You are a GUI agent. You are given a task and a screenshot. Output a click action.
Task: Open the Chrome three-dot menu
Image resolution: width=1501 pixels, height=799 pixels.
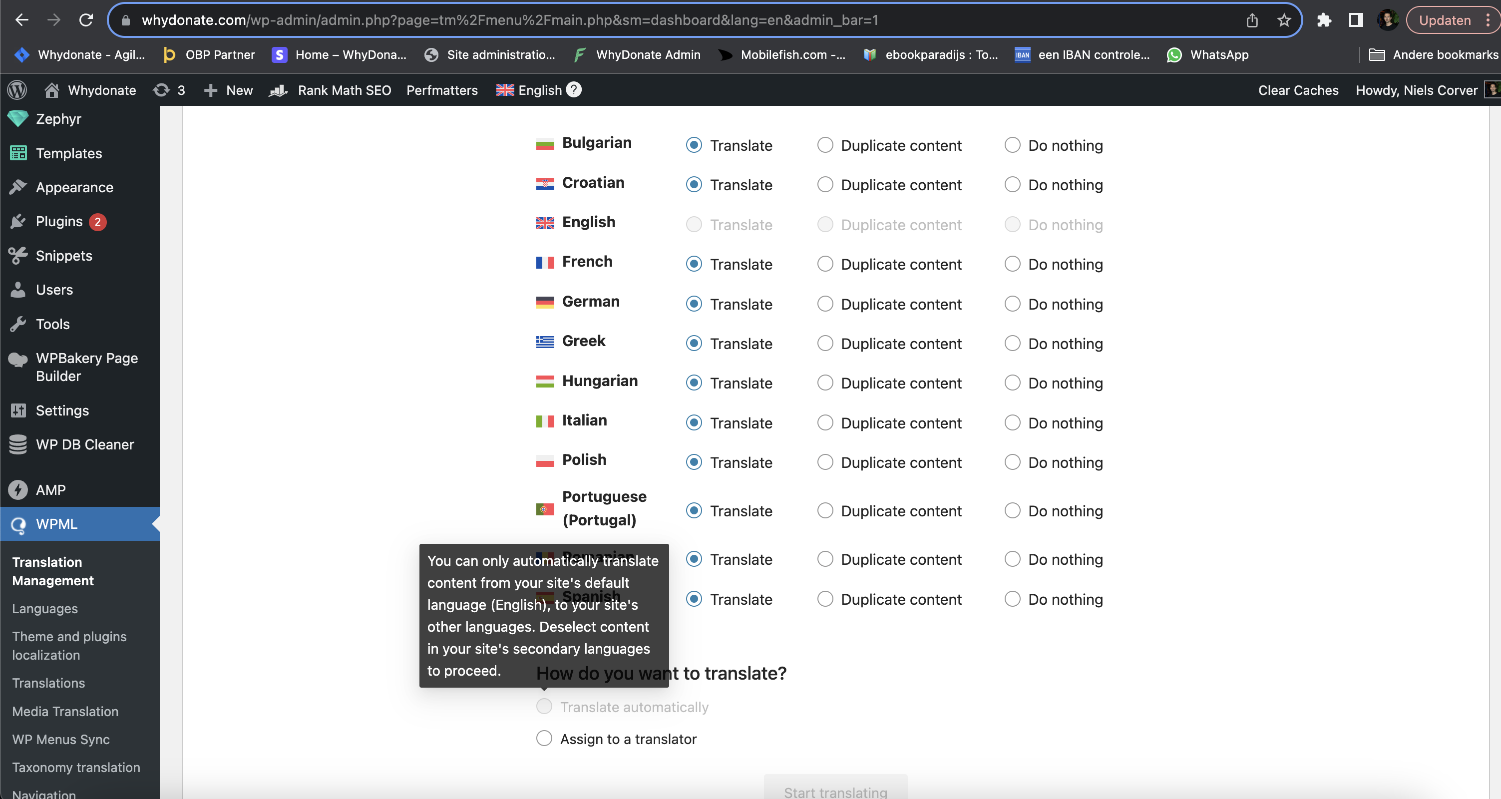1488,20
